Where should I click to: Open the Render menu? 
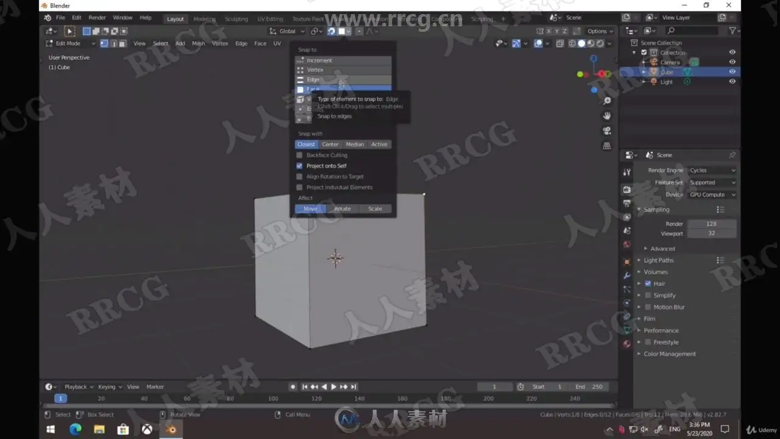97,18
